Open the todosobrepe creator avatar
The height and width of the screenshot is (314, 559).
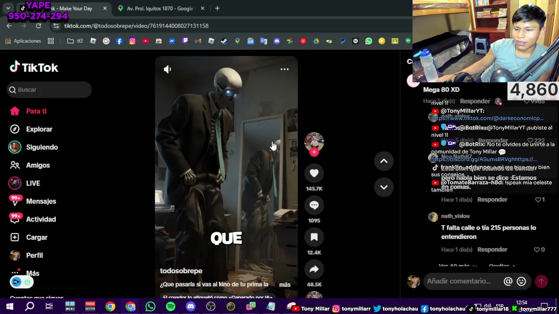tap(314, 141)
